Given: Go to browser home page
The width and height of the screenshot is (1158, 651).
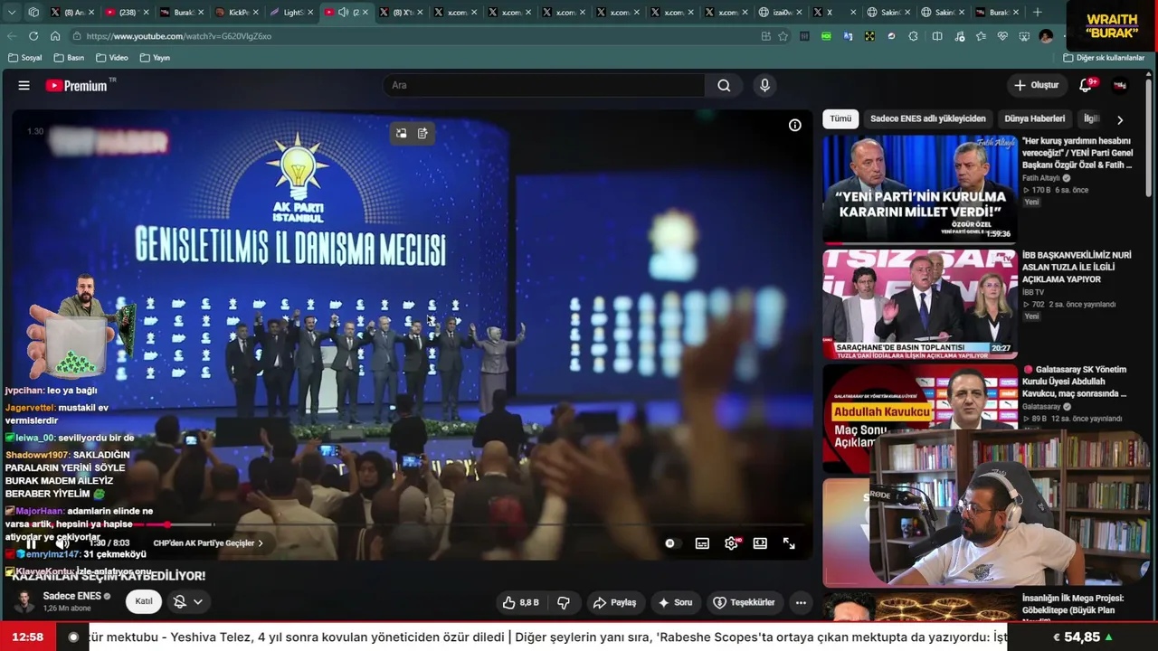Looking at the screenshot, I should [x=55, y=36].
